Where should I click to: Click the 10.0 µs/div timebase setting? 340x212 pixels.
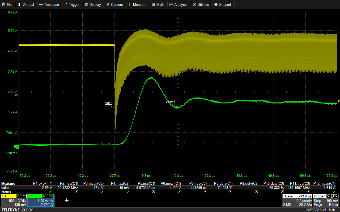303,201
